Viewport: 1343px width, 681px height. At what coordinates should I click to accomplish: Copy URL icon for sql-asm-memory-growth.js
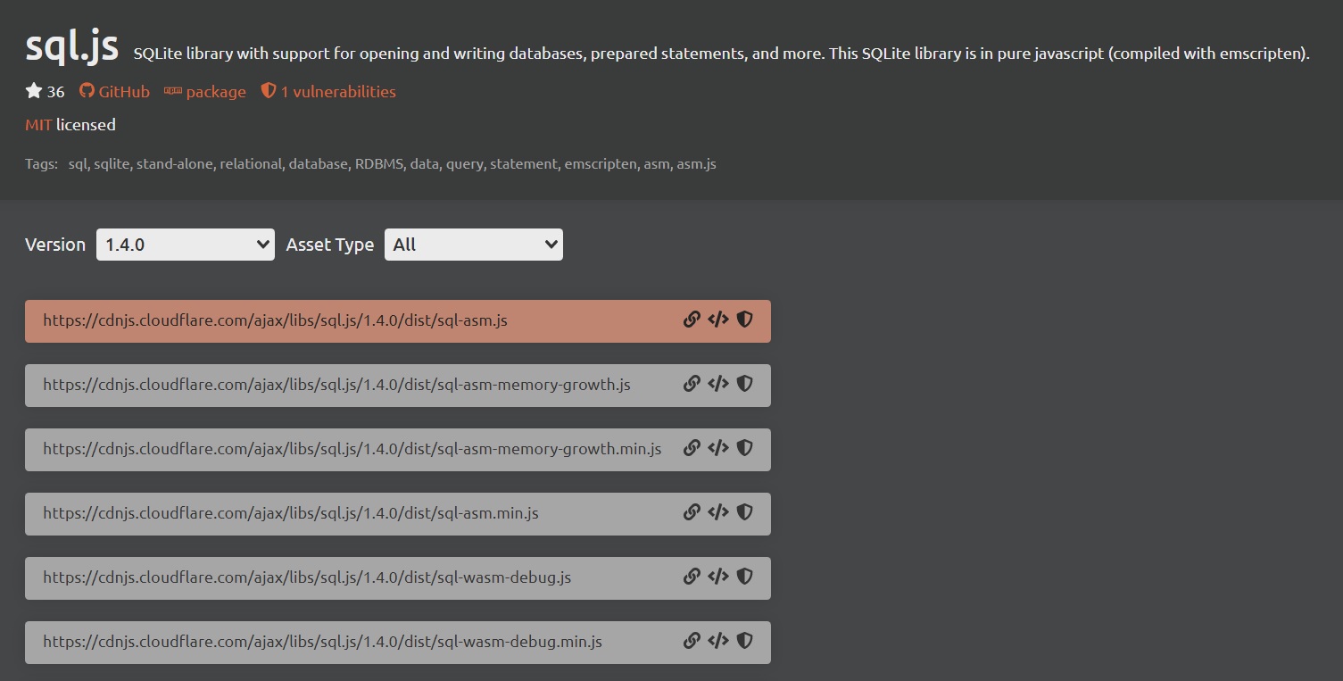(x=692, y=384)
